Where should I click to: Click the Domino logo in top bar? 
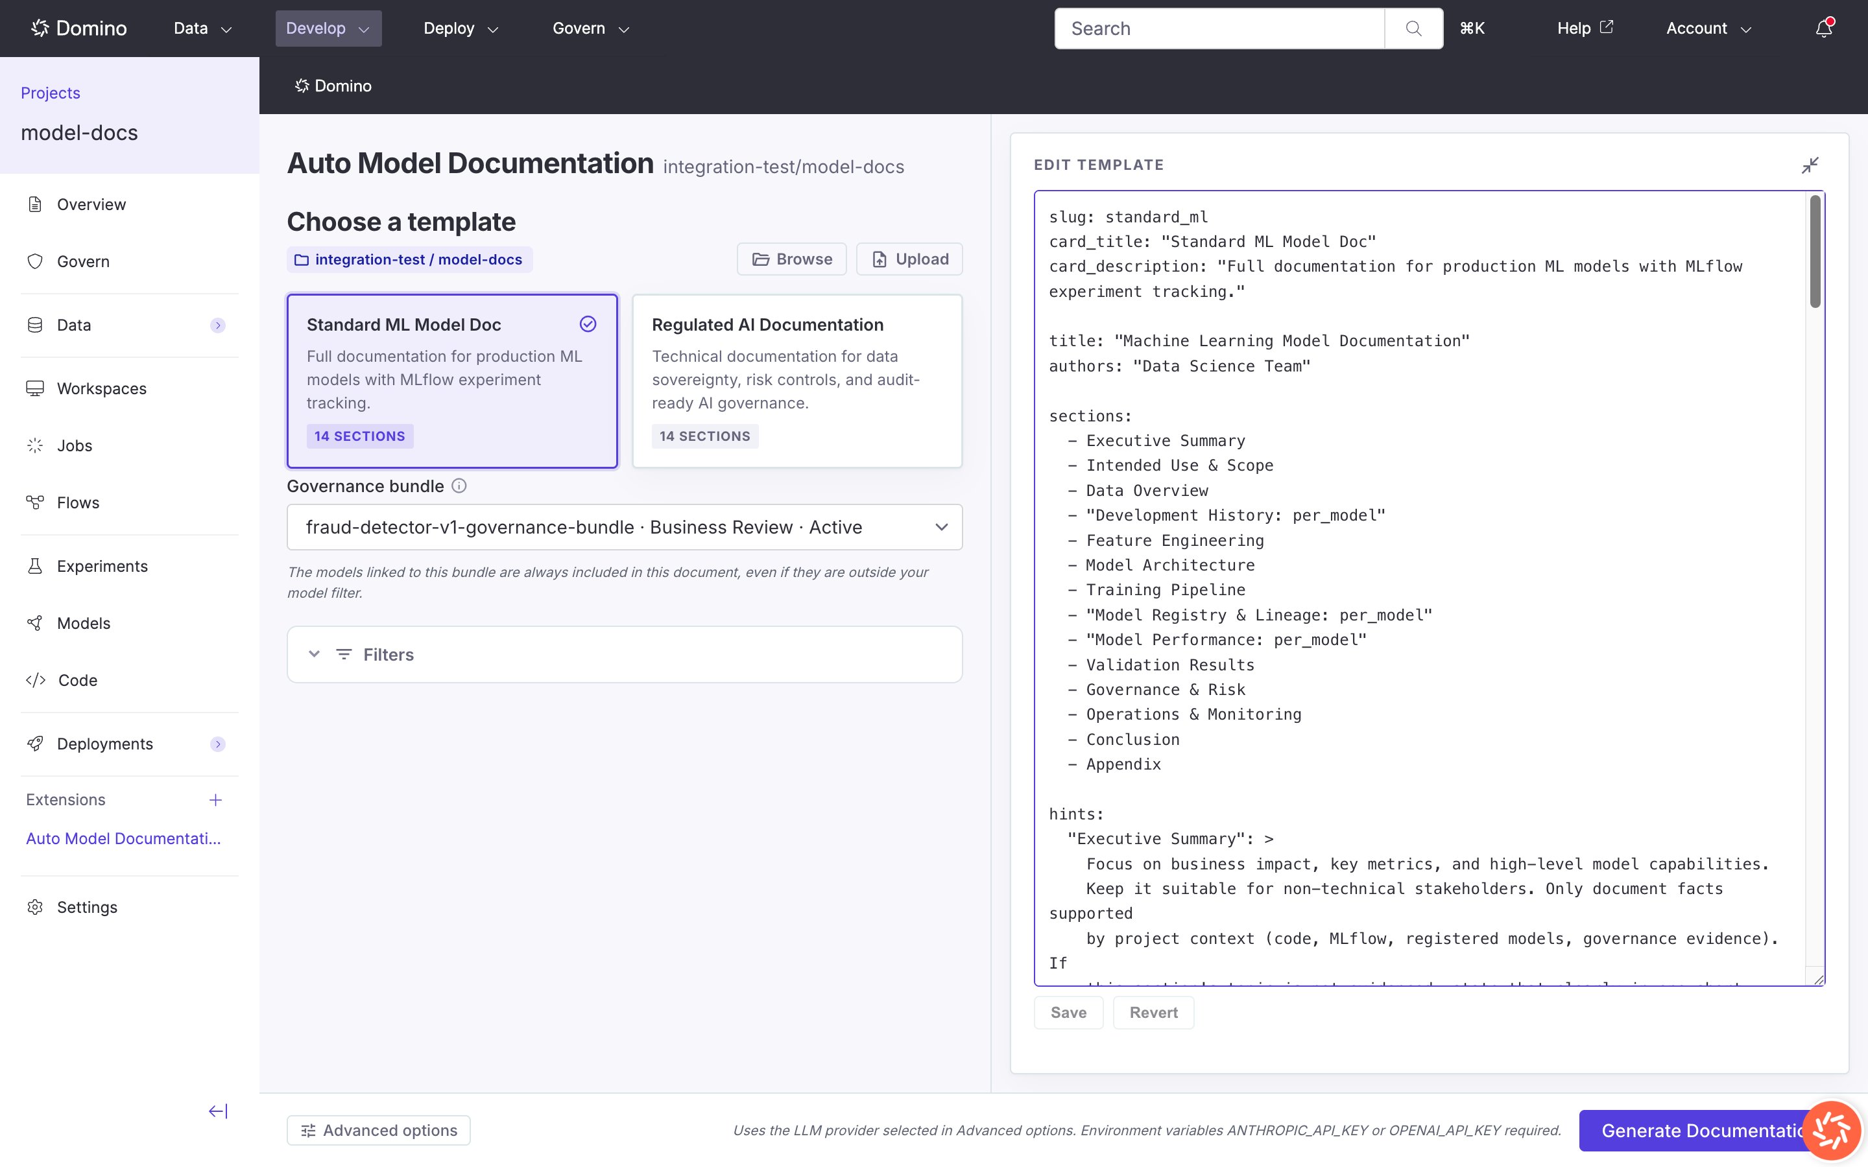coord(78,29)
